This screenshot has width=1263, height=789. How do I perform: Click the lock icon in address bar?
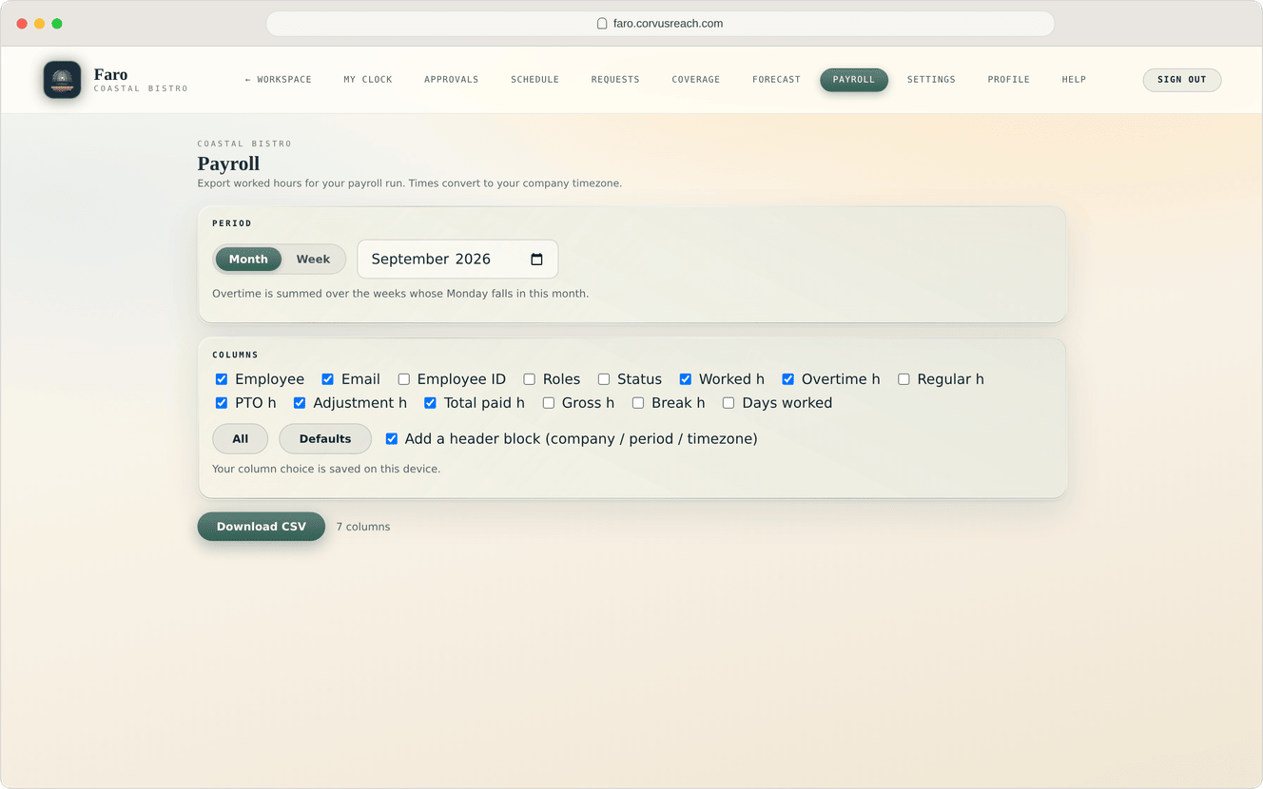click(602, 24)
